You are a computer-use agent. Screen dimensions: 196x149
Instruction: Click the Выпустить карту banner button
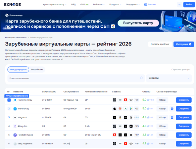coord(138,23)
